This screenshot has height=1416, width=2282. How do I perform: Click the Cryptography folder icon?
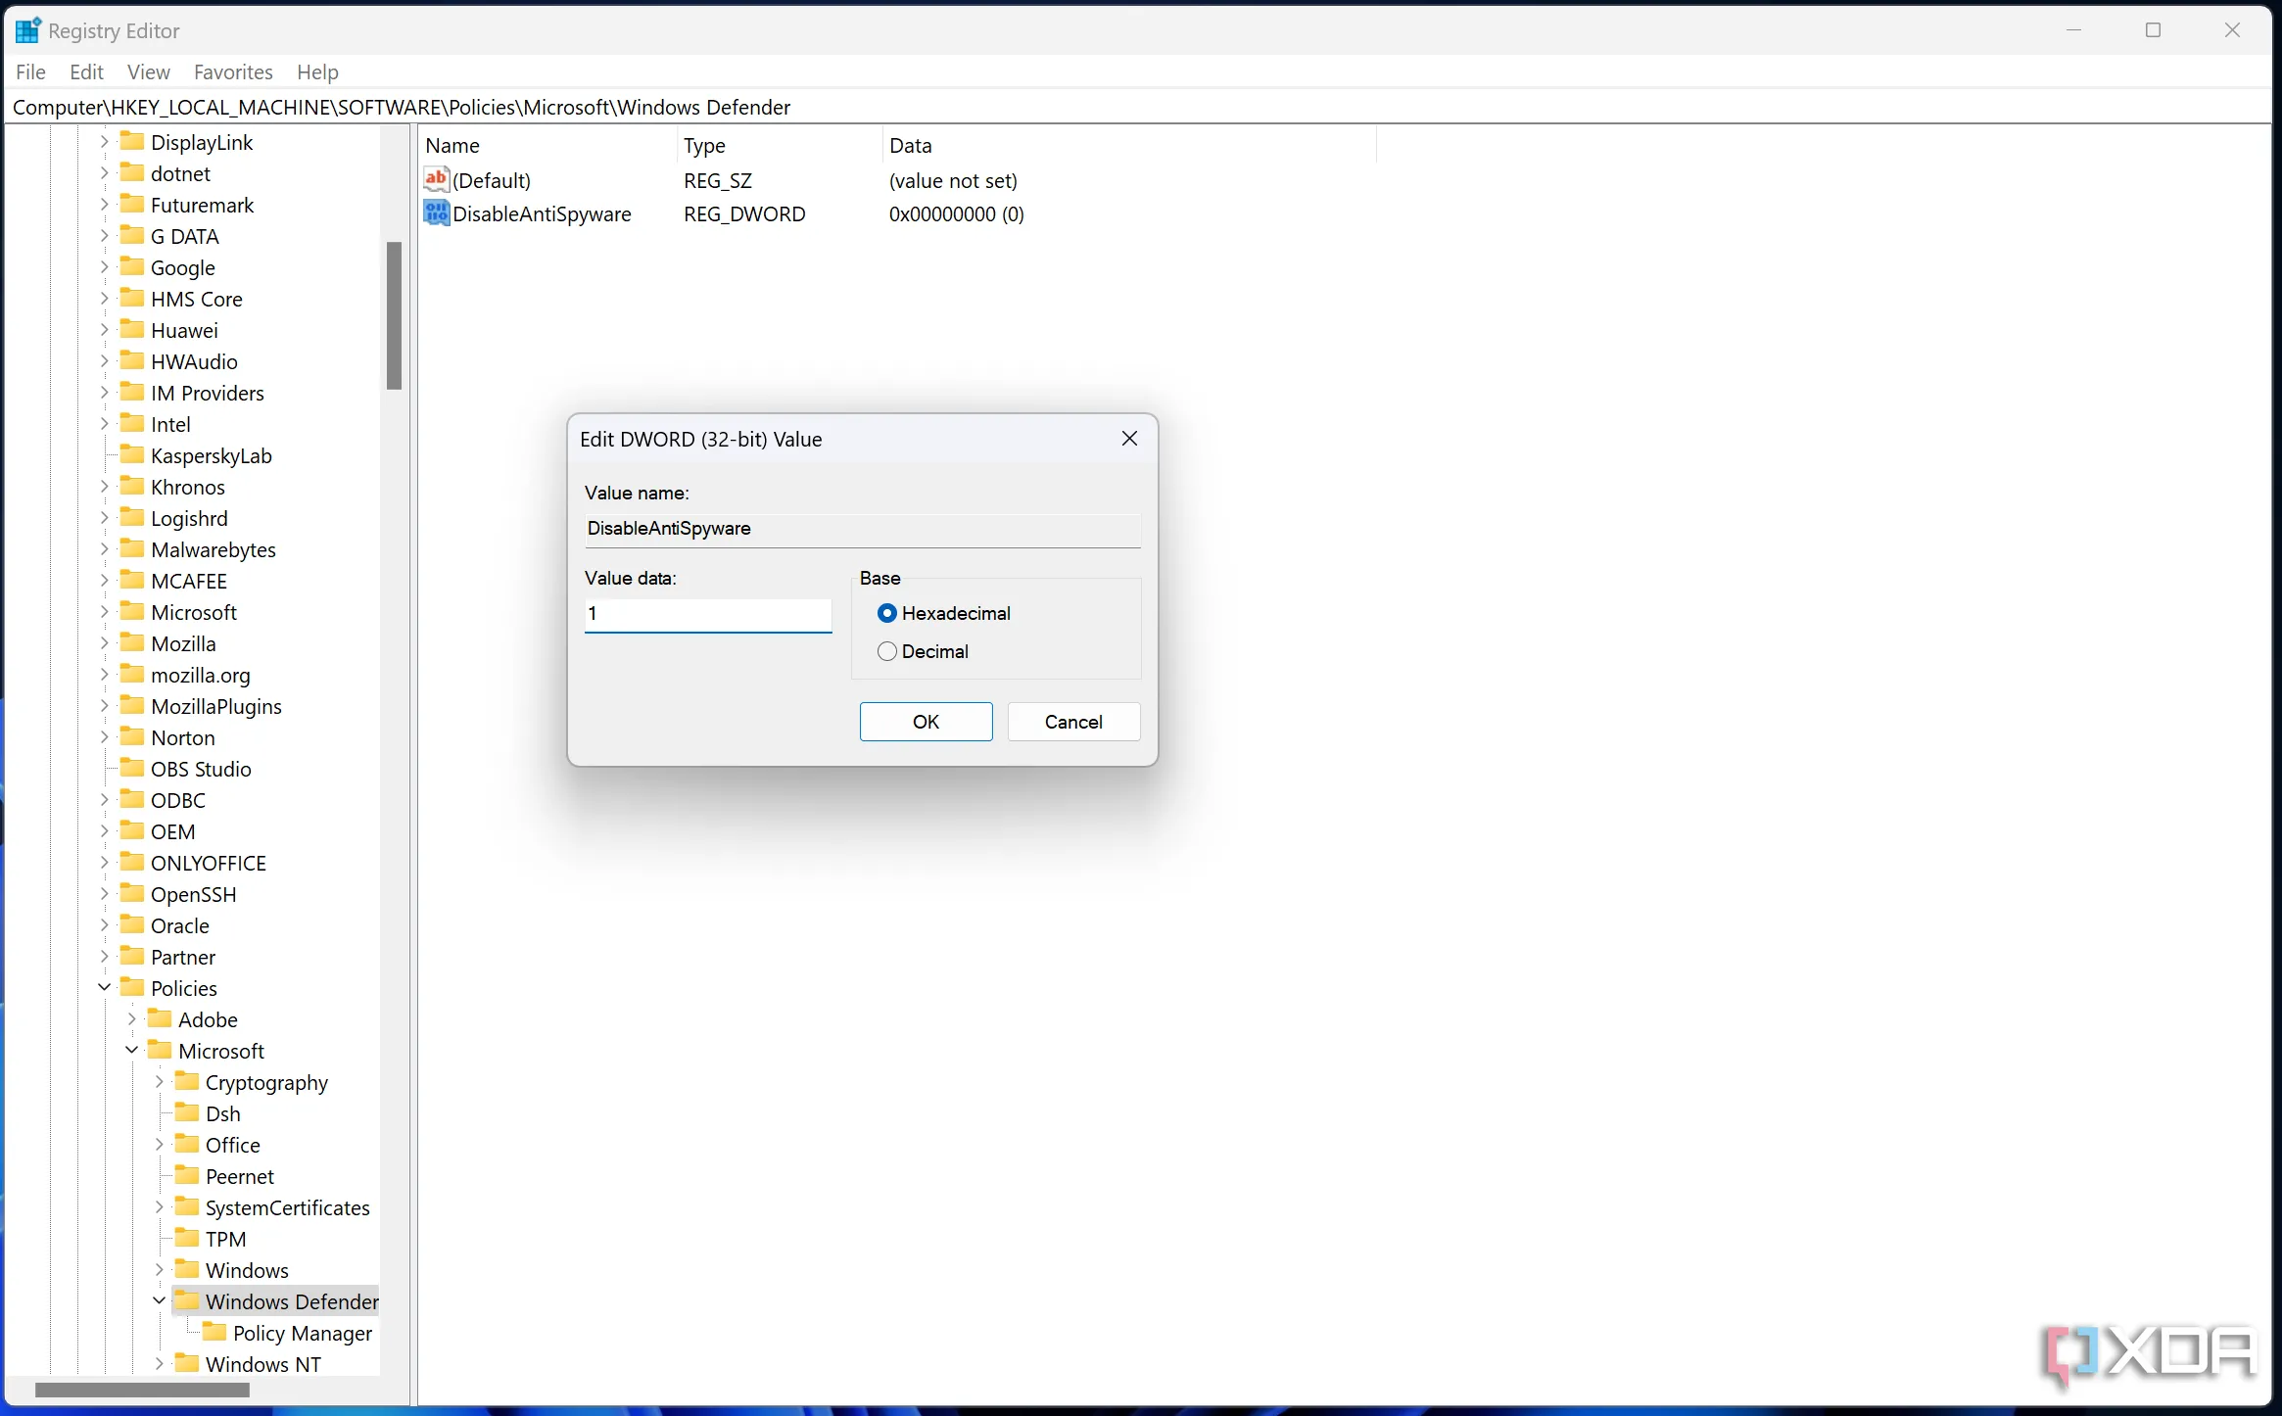[x=187, y=1081]
